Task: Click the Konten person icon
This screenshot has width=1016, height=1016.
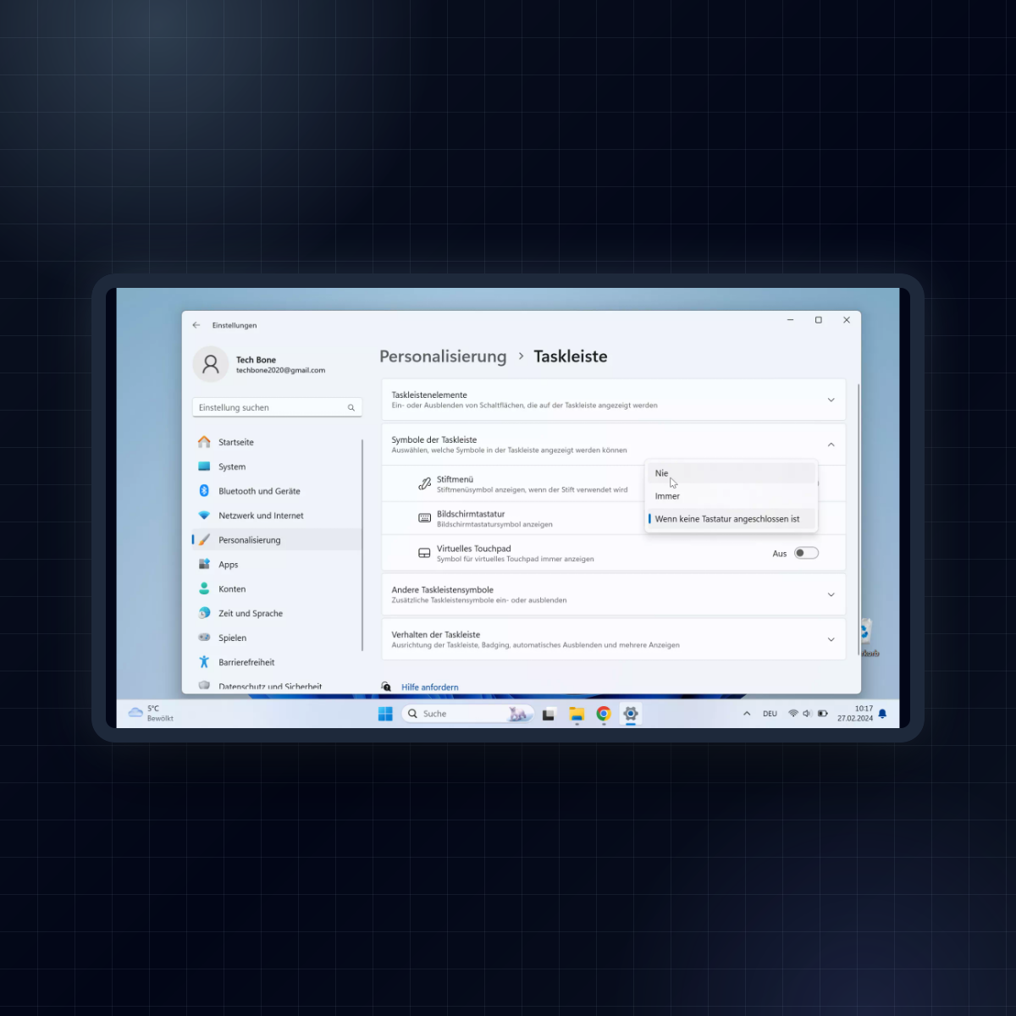Action: (x=204, y=588)
